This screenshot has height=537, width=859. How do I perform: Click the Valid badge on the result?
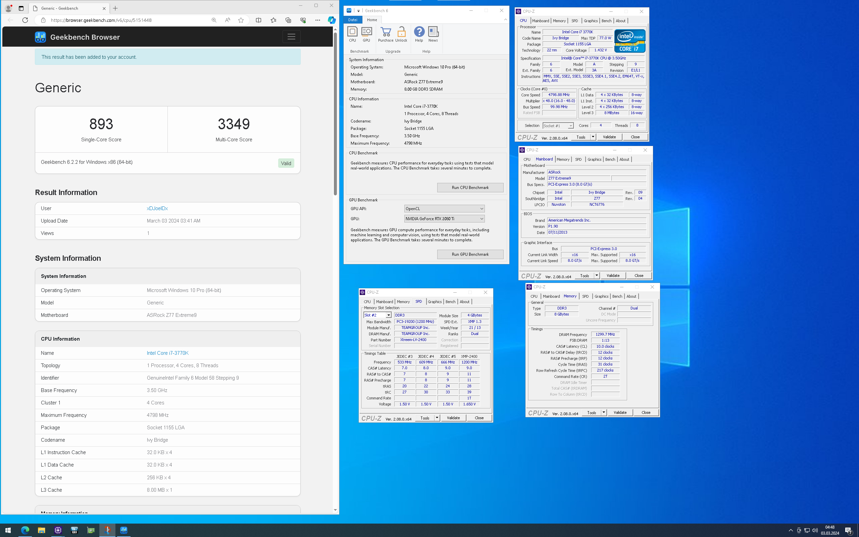coord(286,163)
